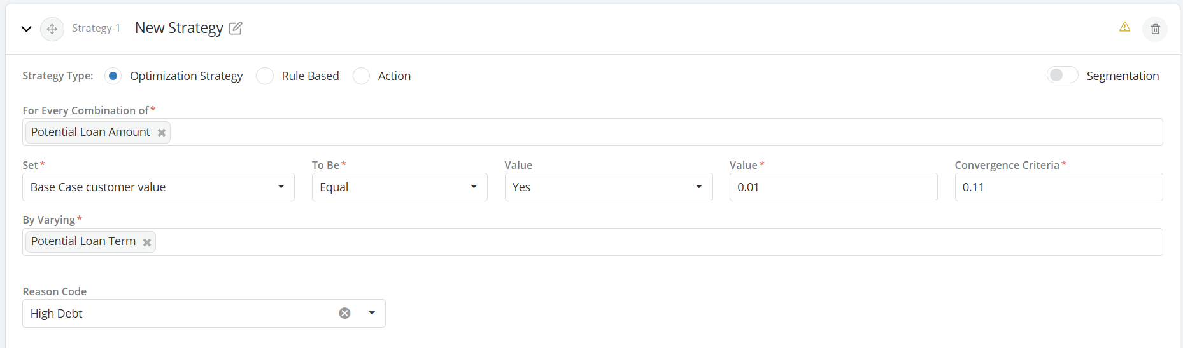This screenshot has width=1183, height=348.
Task: Enable the Segmentation toggle switch
Action: click(x=1062, y=76)
